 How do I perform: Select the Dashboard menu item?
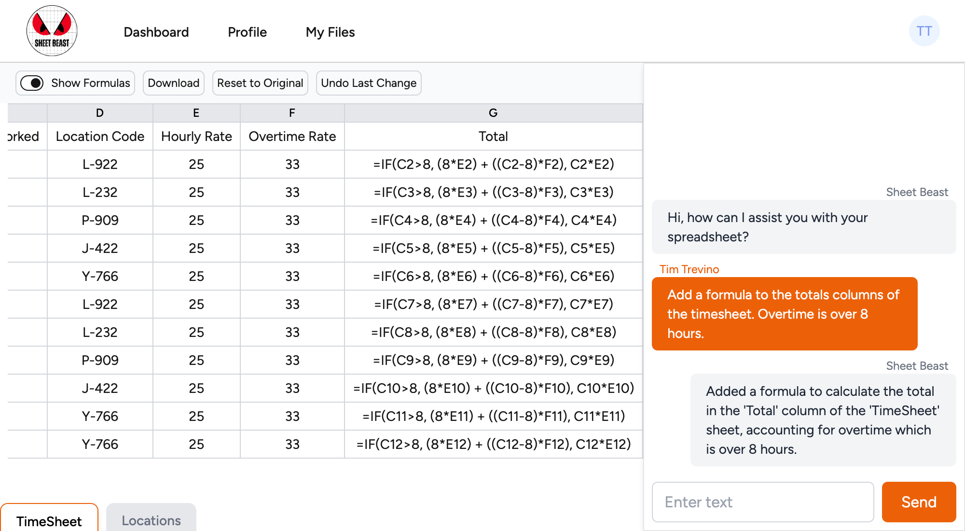(155, 31)
